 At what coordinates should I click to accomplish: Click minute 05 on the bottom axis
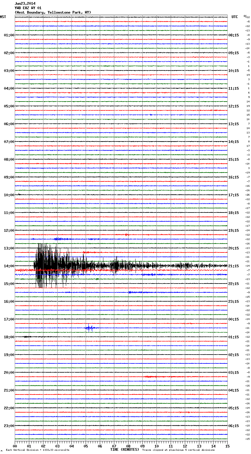[x=86, y=446]
